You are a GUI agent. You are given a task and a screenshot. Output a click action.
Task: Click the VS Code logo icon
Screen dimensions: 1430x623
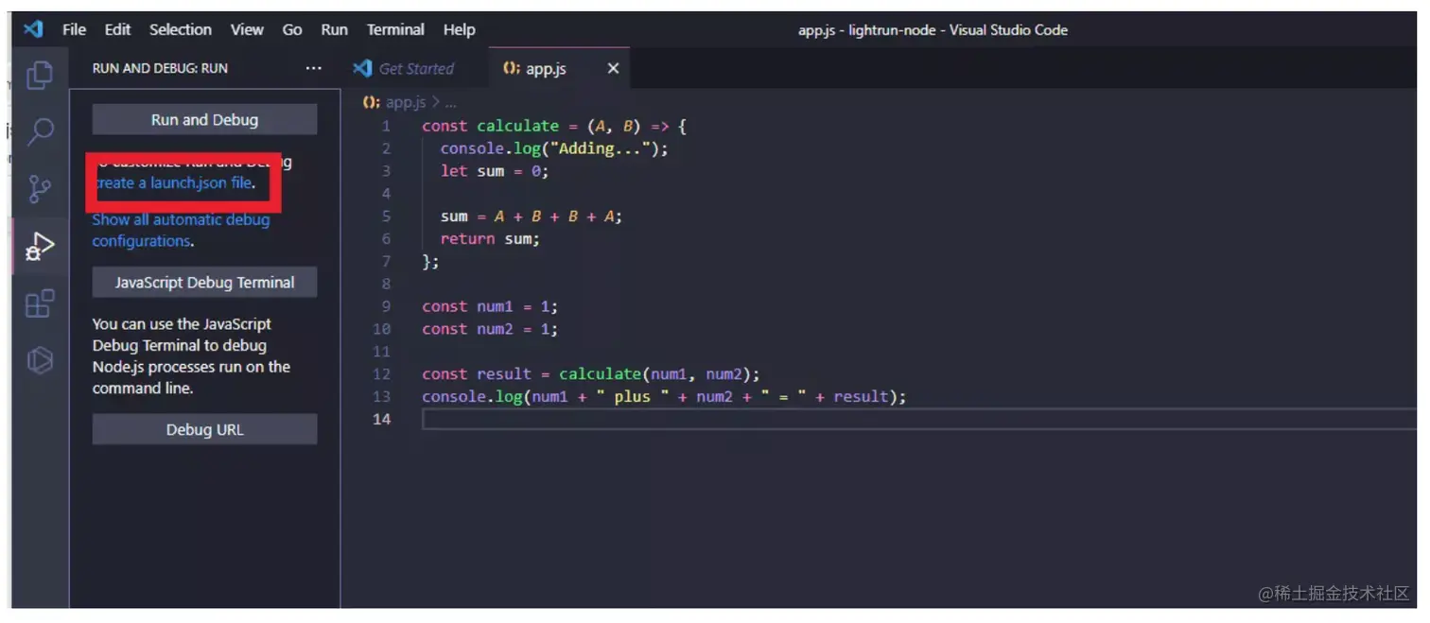tap(33, 29)
